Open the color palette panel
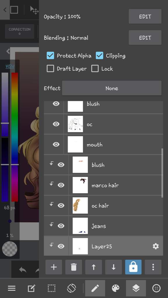Image resolution: width=168 pixels, height=298 pixels. (116, 288)
